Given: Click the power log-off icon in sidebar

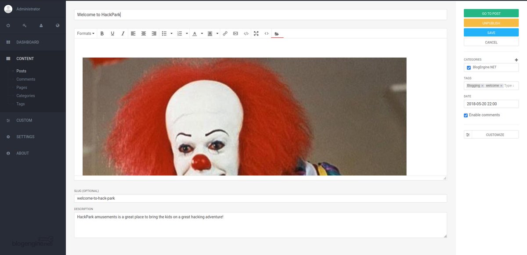Looking at the screenshot, I should click(8, 25).
